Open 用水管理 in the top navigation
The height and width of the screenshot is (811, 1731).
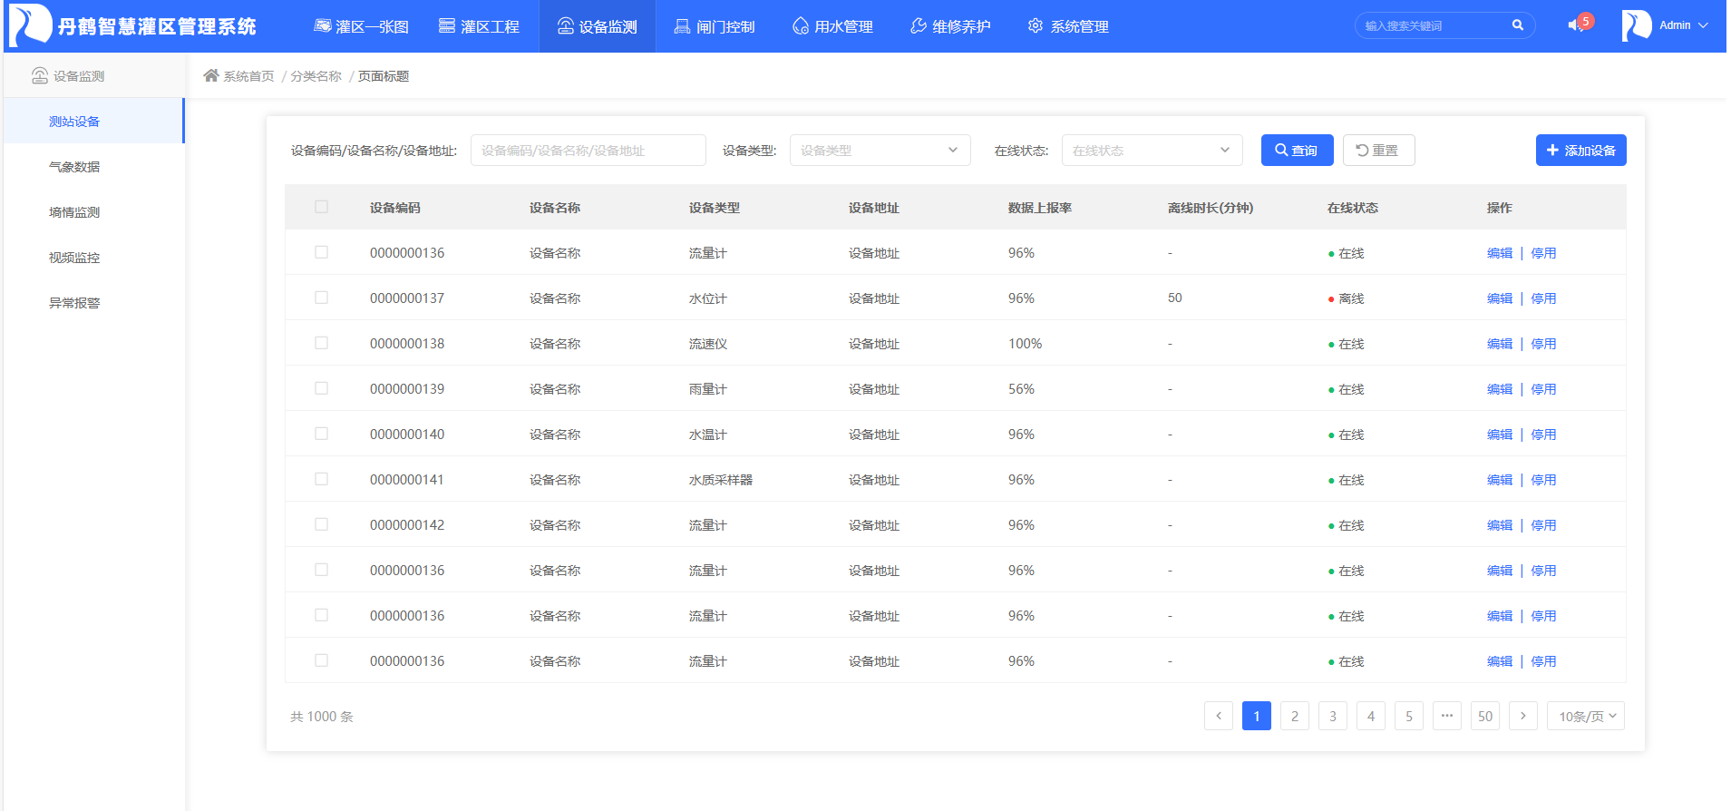tap(832, 26)
